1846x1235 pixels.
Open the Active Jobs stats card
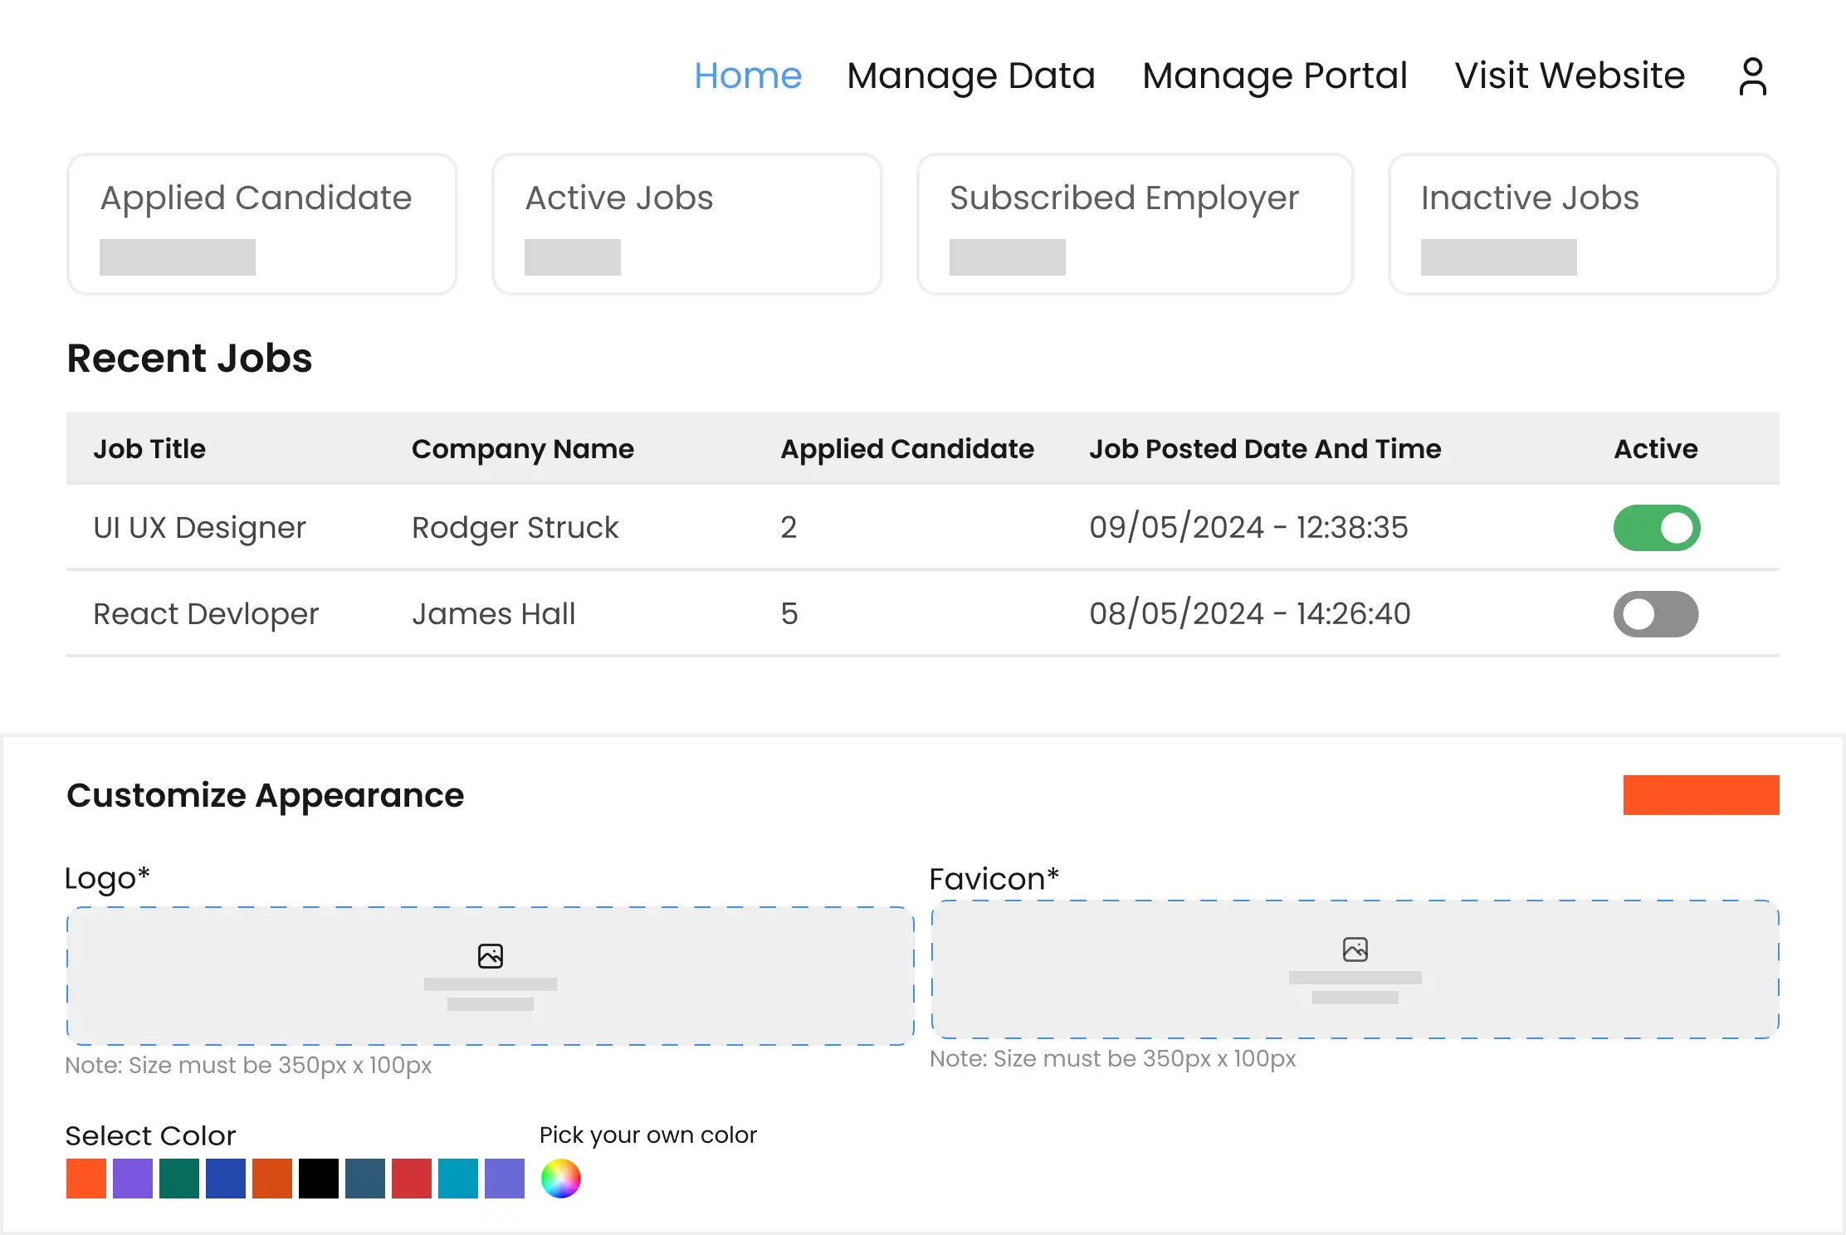tap(687, 224)
